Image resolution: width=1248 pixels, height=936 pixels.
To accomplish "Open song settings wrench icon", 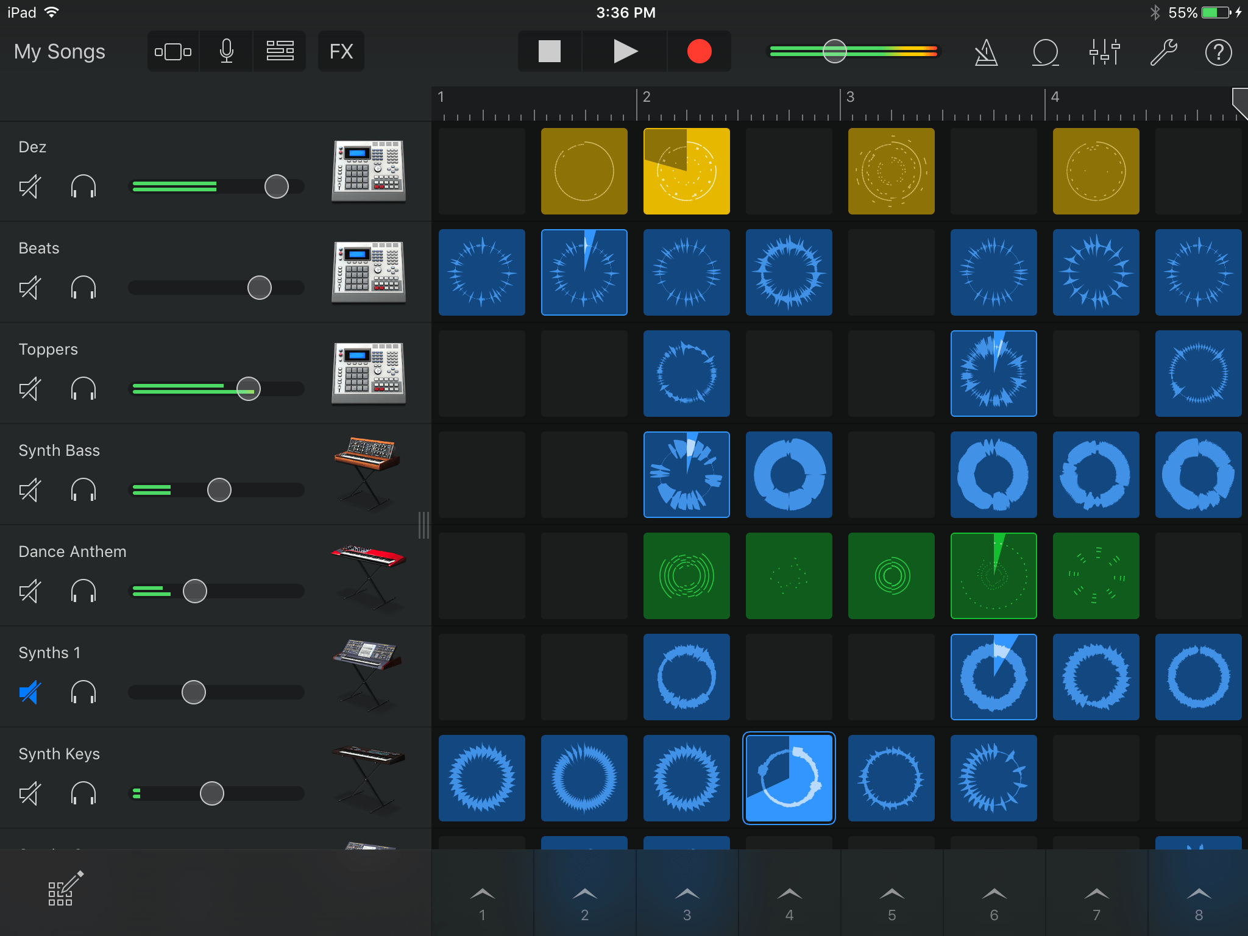I will pos(1163,52).
